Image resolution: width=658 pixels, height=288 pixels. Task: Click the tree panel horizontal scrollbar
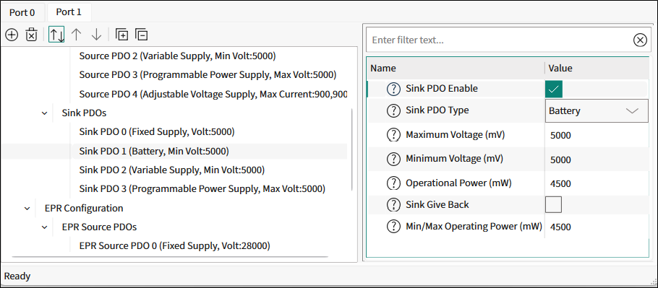tap(170, 257)
